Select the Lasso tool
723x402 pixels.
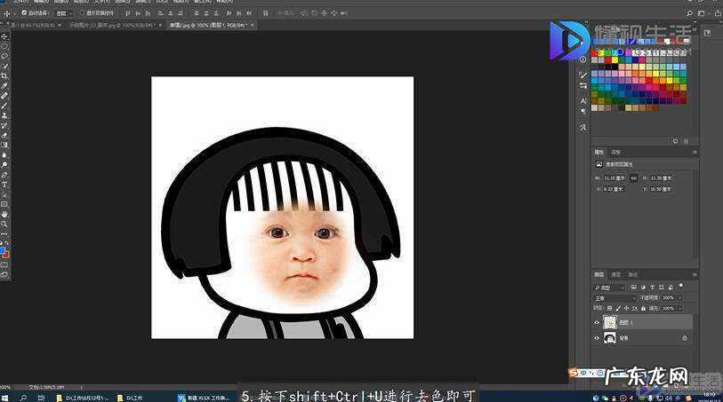point(4,56)
